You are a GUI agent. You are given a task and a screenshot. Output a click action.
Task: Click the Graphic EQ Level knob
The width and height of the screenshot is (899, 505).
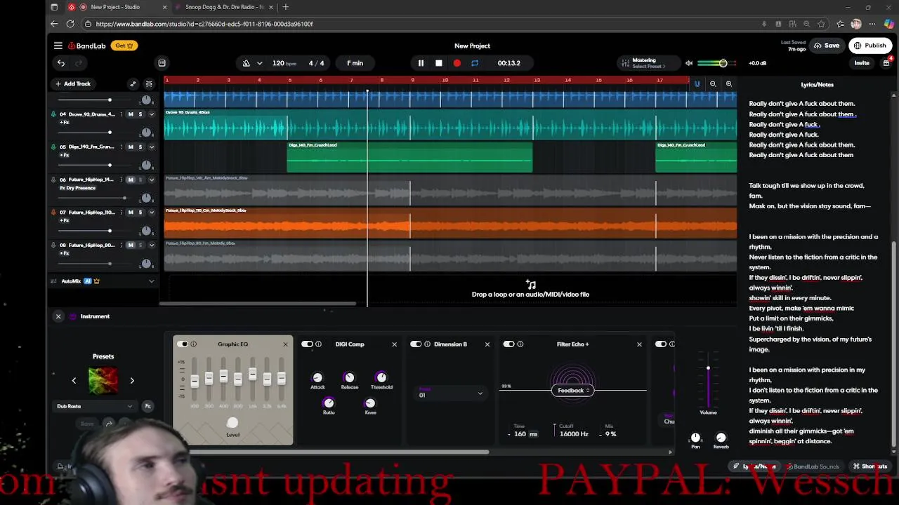(x=232, y=422)
